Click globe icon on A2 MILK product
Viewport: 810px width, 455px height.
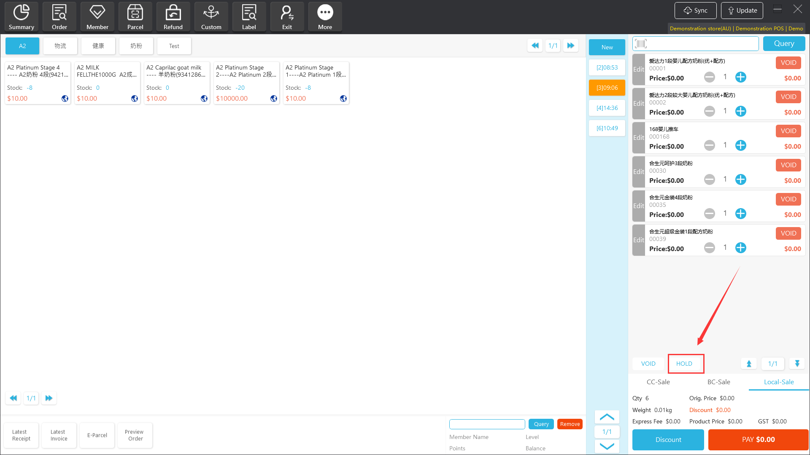point(135,99)
